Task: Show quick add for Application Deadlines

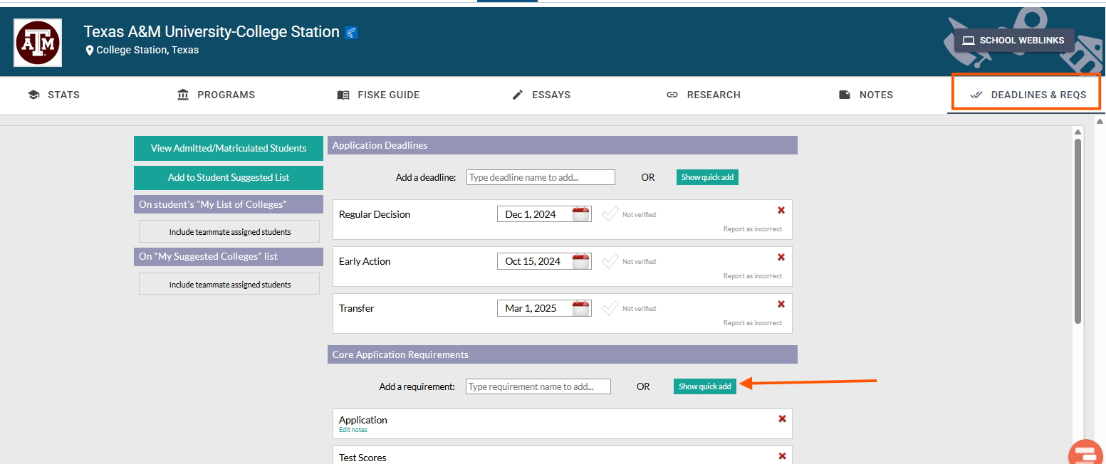Action: [707, 177]
